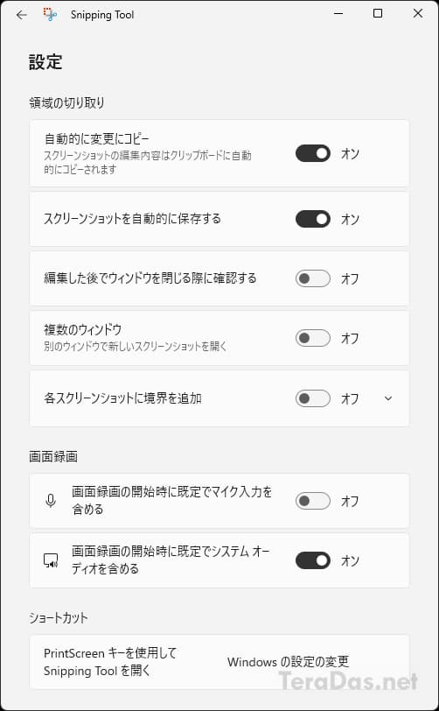439x711 pixels.
Task: Turn off 自動的に変更にコピー toggle
Action: pyautogui.click(x=312, y=153)
